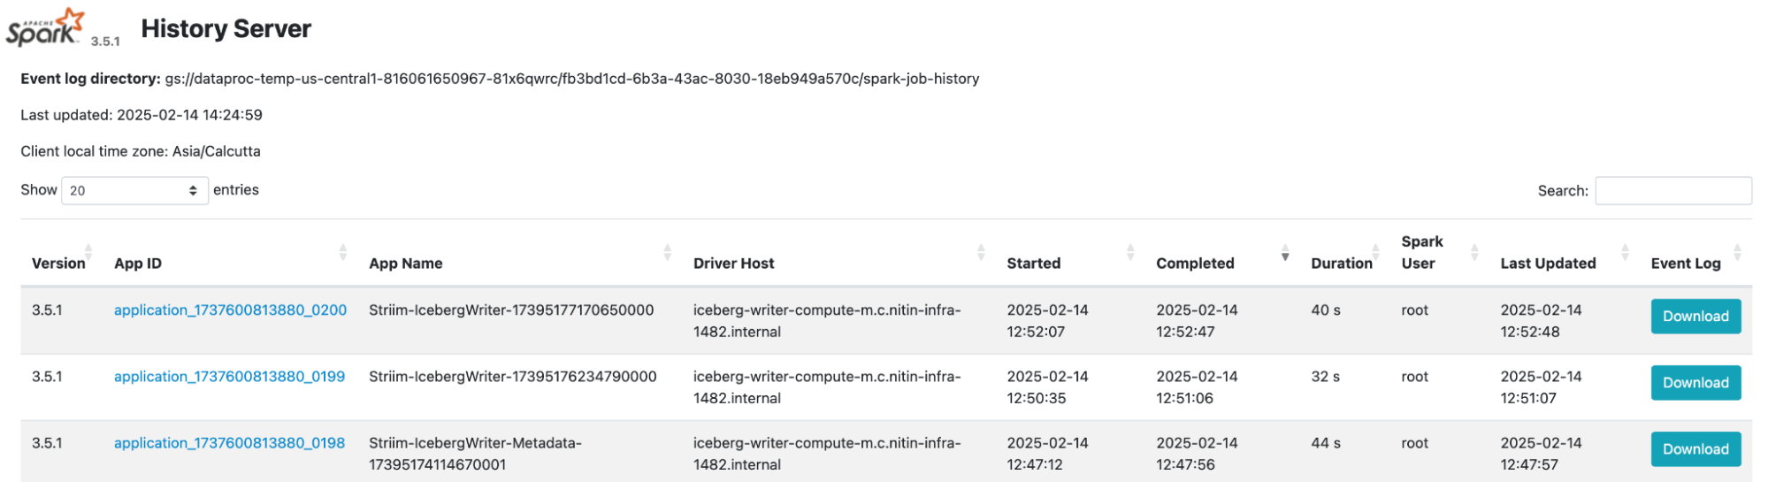Sort by Started column arrows
The image size is (1768, 482).
(1130, 252)
